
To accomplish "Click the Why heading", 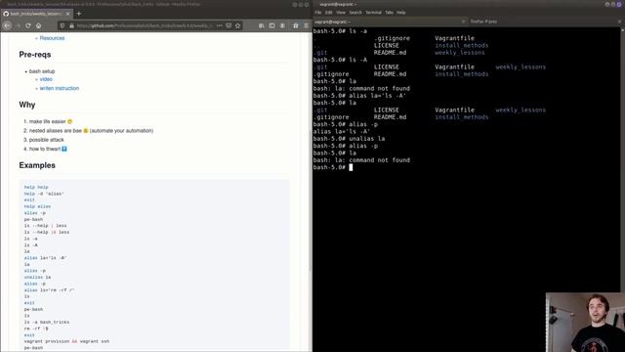I will point(27,105).
